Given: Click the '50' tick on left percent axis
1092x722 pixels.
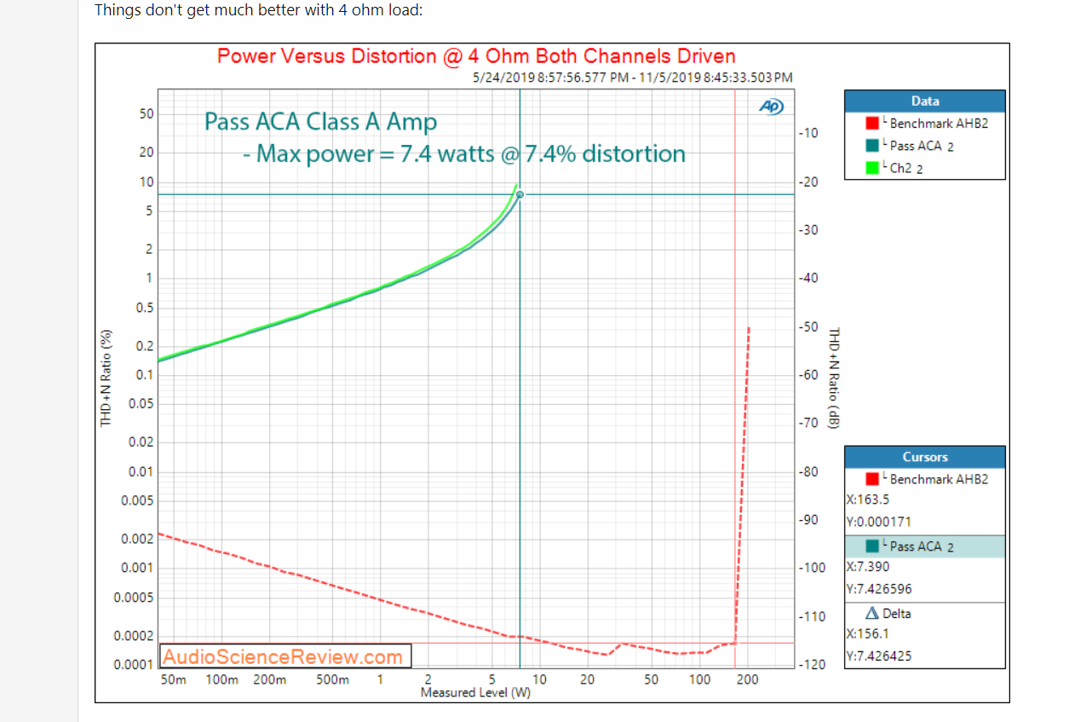Looking at the screenshot, I should click(x=147, y=113).
